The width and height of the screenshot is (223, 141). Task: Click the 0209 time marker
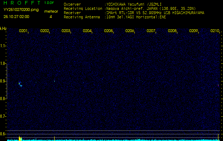[x=194, y=31]
